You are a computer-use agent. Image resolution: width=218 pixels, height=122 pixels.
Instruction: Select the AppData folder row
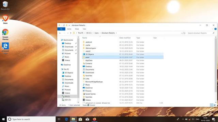(x=123, y=60)
